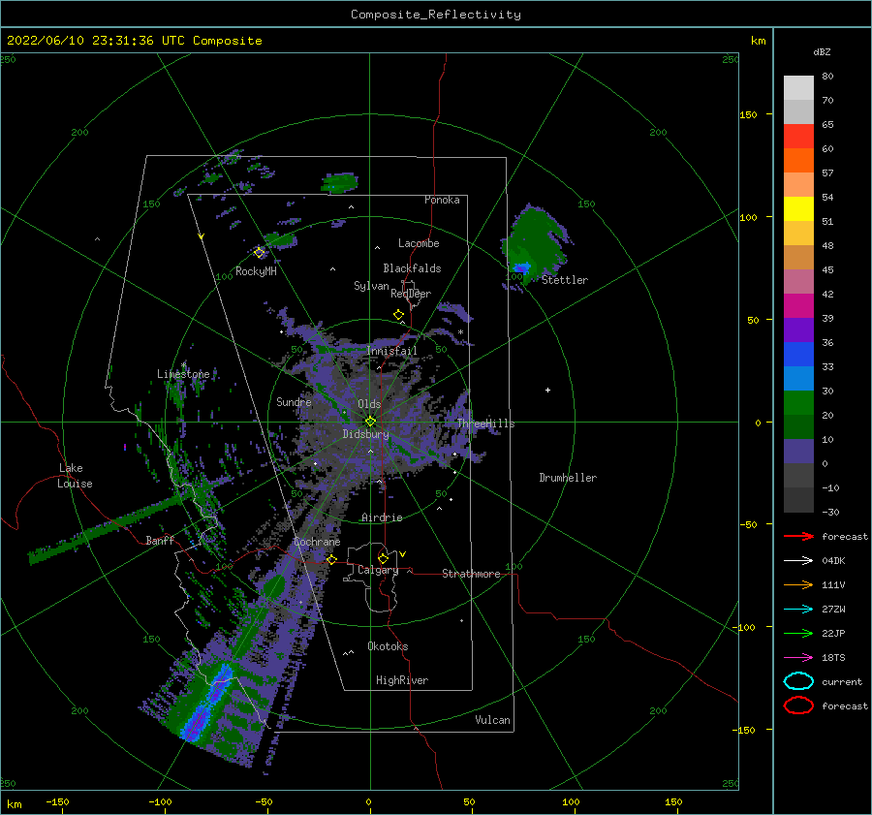Viewport: 872px width, 815px height.
Task: Click the Banff town label
Action: (160, 540)
